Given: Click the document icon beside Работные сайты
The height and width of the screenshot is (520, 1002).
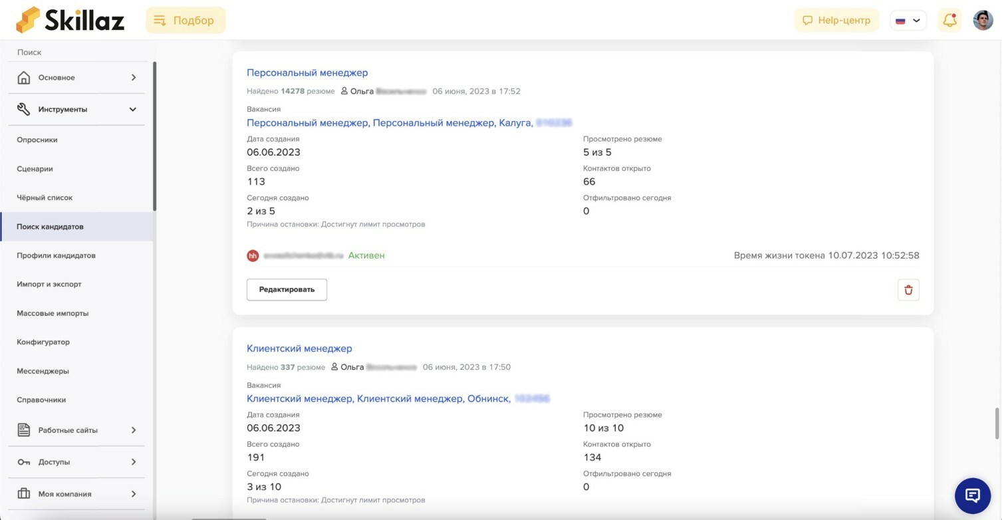Looking at the screenshot, I should point(23,430).
